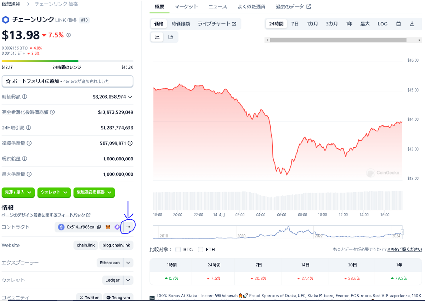Open the Telegram community link

(118, 297)
